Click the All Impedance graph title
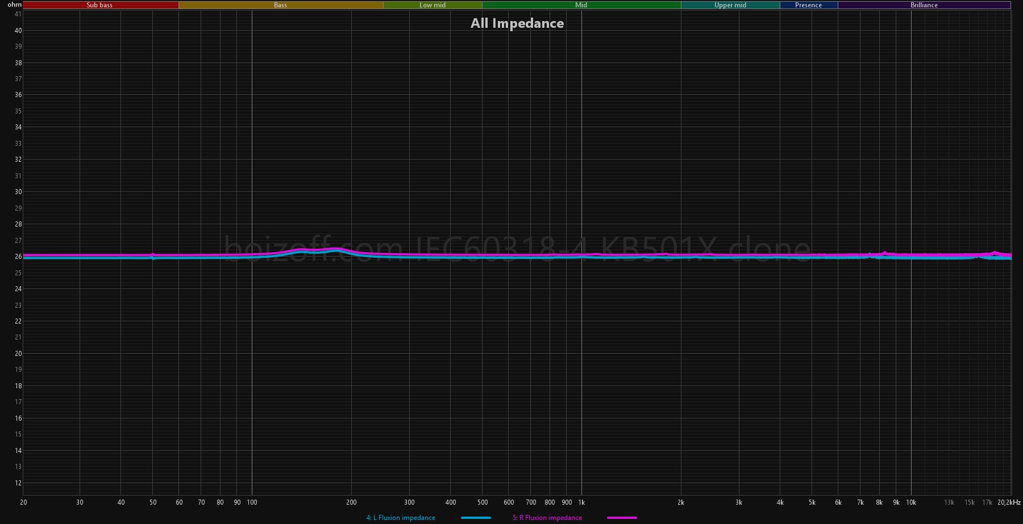The image size is (1023, 524). pos(517,23)
